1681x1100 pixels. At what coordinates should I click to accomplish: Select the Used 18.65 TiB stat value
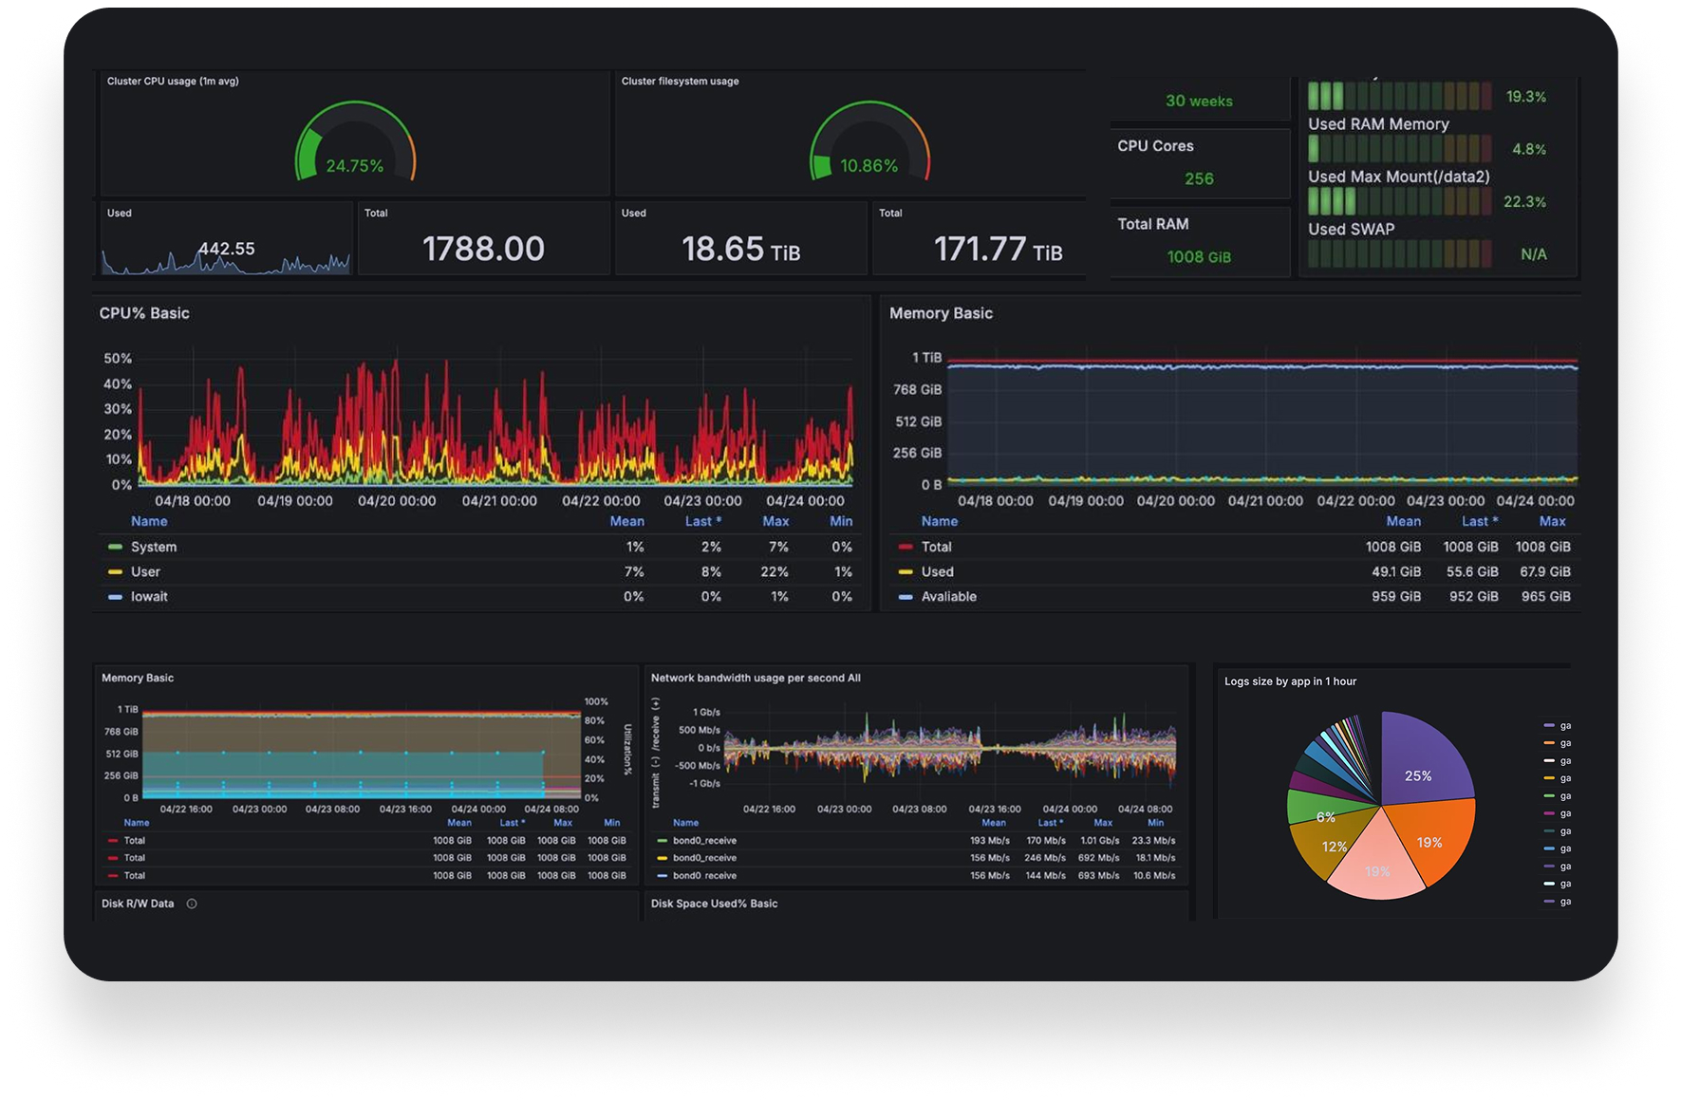pyautogui.click(x=740, y=249)
